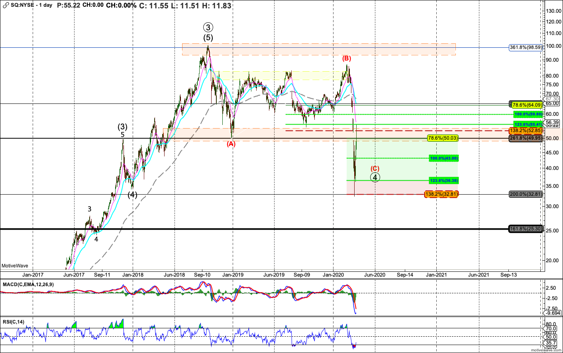Click the MACD(C,EMA,12,26,9) study label
Screen dimensions: 563x353
point(28,285)
